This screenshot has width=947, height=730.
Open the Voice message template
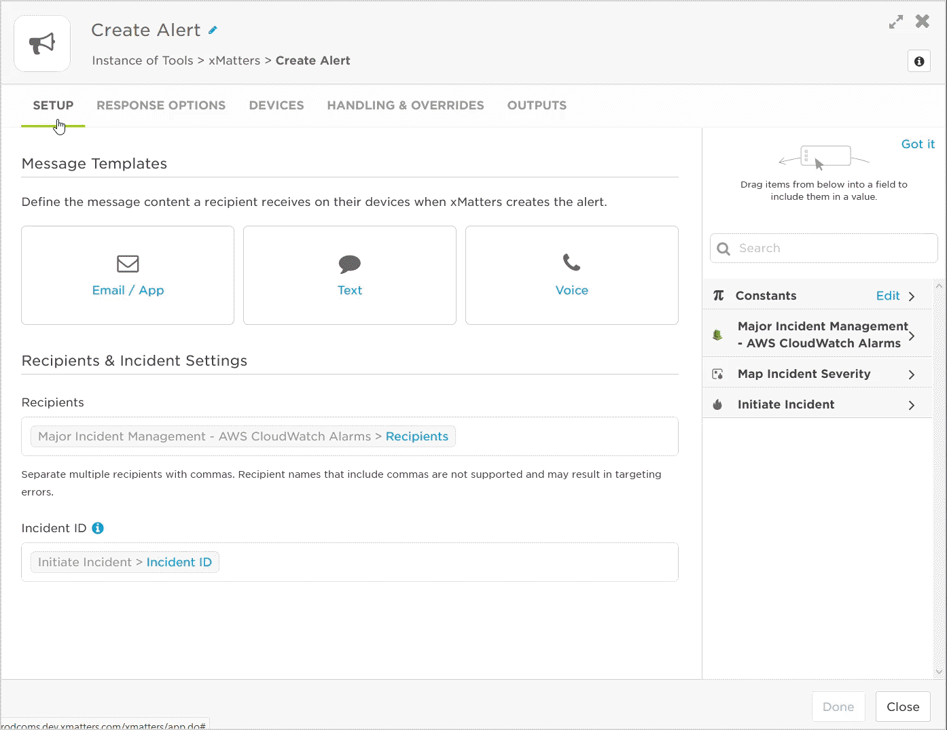pos(572,275)
